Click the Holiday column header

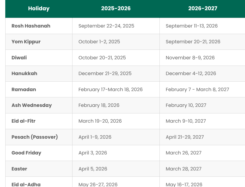[39, 9]
